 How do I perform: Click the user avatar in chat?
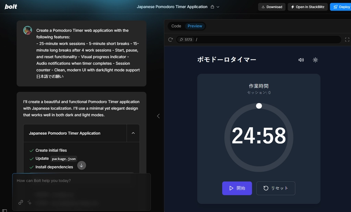(x=27, y=30)
